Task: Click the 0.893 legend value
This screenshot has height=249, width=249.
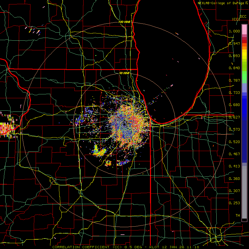Action: (234, 56)
